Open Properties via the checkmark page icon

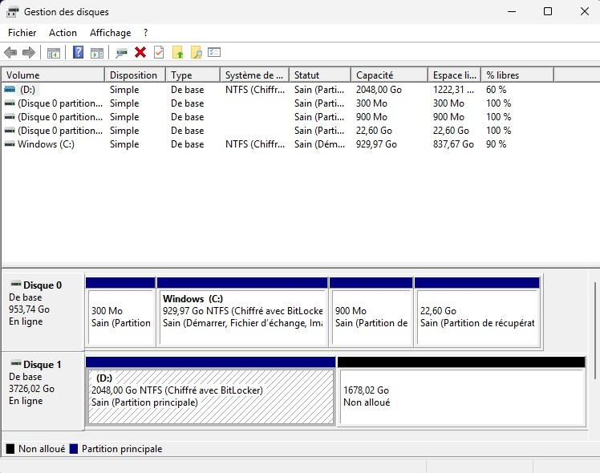click(x=159, y=52)
